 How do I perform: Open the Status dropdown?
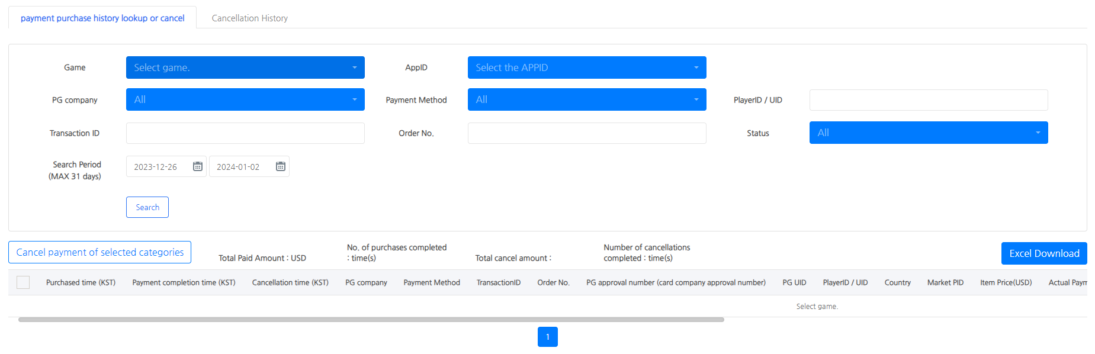click(x=929, y=133)
